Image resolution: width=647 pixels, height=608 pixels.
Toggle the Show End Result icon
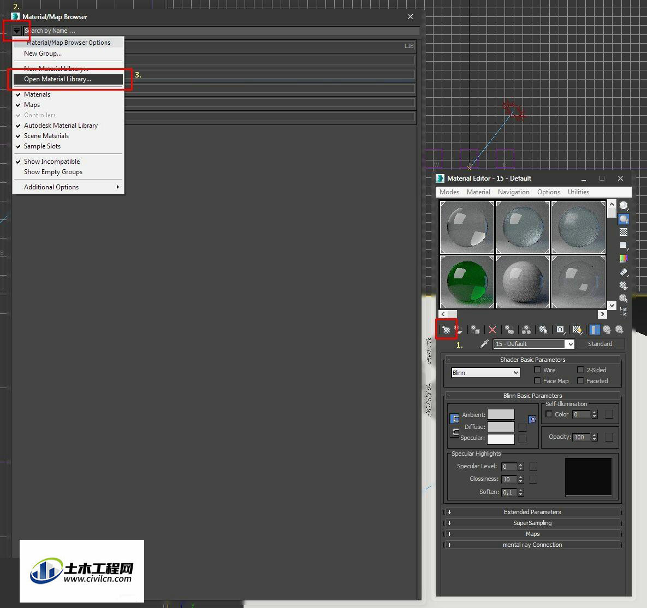click(594, 330)
